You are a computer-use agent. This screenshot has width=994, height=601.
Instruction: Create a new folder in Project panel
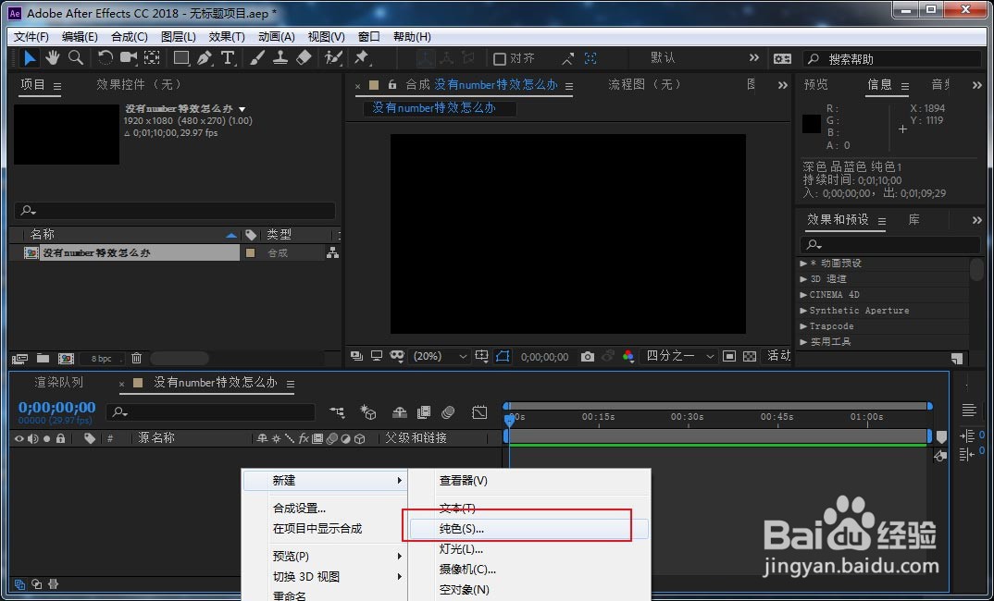point(43,359)
